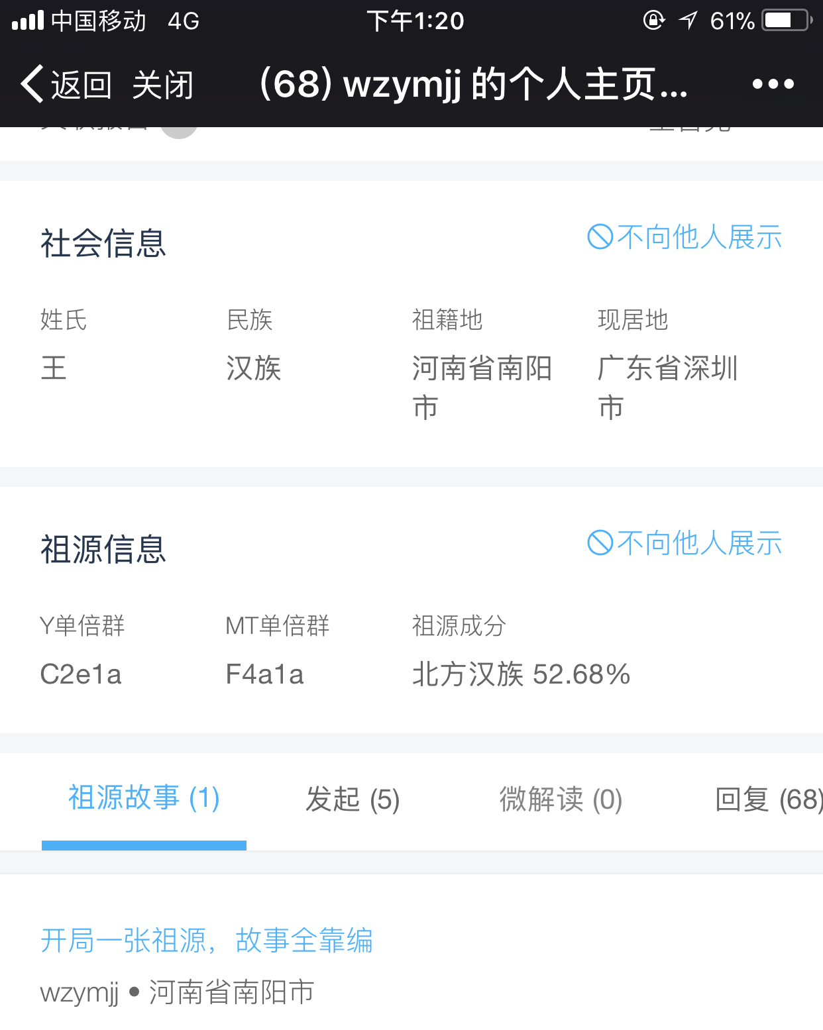Tap the MT单倍群 value F4a1a

[x=264, y=674]
